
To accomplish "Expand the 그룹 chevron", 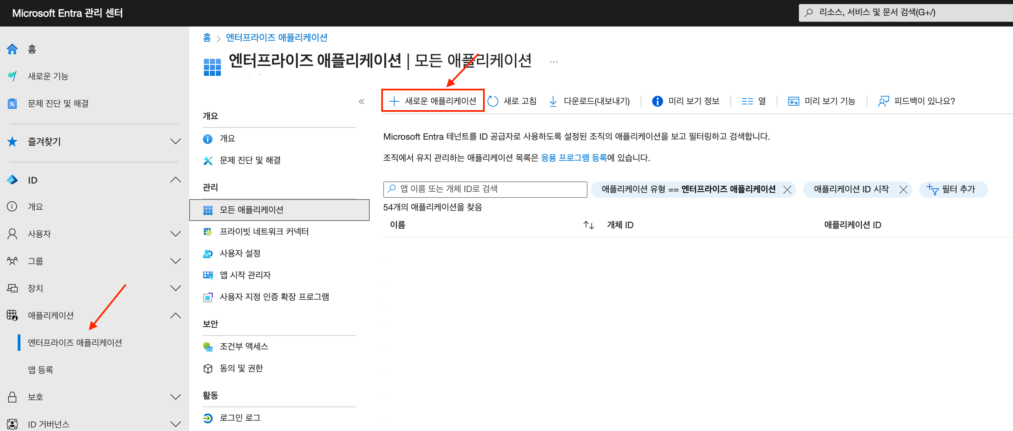I will [x=175, y=261].
